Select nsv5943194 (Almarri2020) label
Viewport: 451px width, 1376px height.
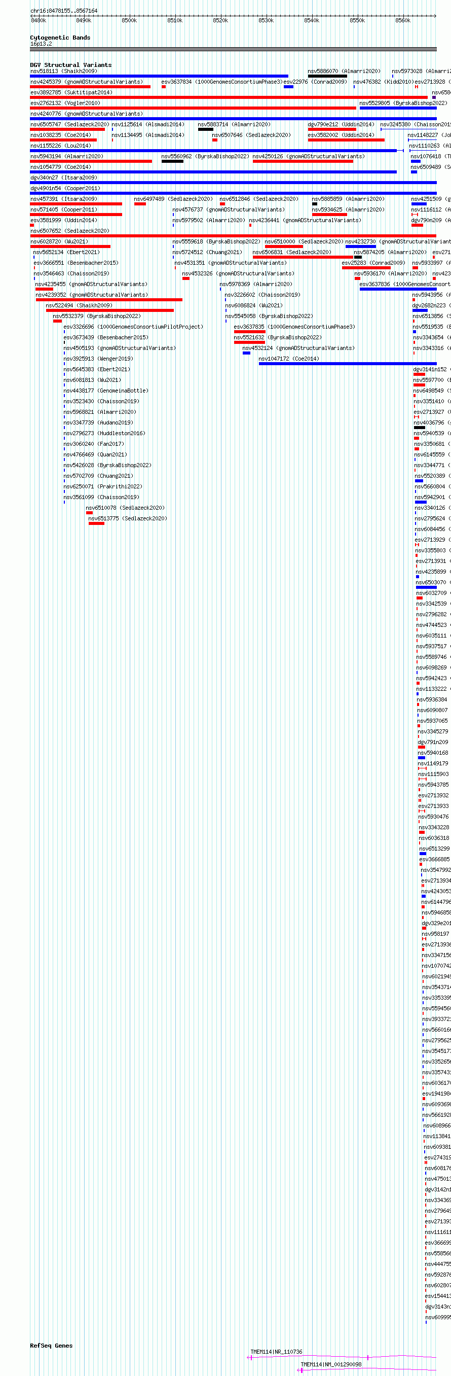pyautogui.click(x=67, y=157)
